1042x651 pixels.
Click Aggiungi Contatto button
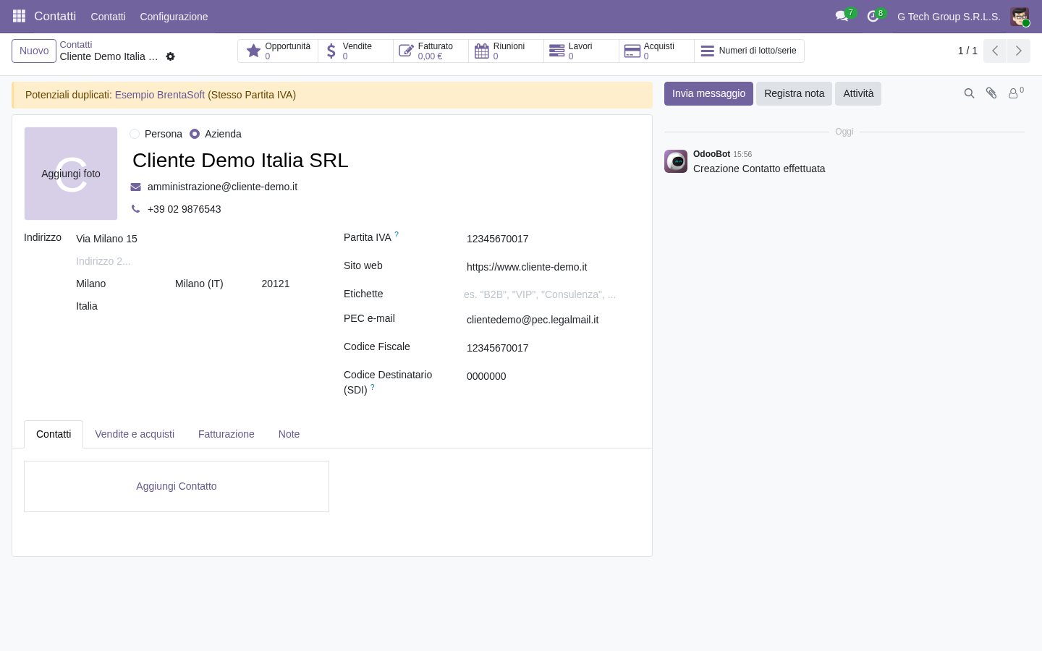coord(177,486)
